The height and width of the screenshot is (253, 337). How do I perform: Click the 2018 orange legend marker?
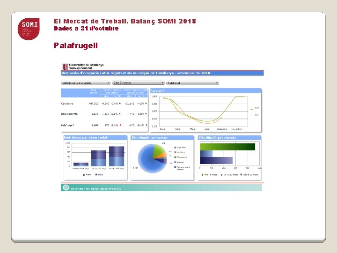coord(252,109)
